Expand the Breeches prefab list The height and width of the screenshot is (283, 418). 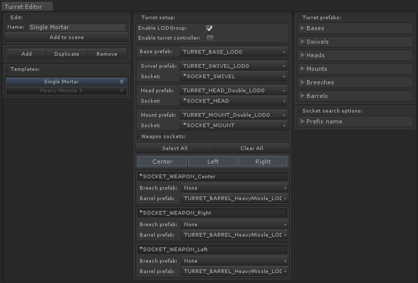point(355,82)
